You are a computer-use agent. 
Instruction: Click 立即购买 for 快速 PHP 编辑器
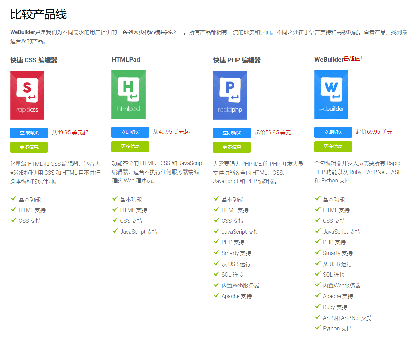(232, 133)
